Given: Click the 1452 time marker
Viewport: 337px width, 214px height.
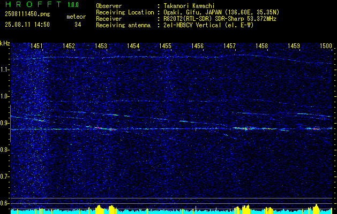Looking at the screenshot, I should (x=69, y=45).
